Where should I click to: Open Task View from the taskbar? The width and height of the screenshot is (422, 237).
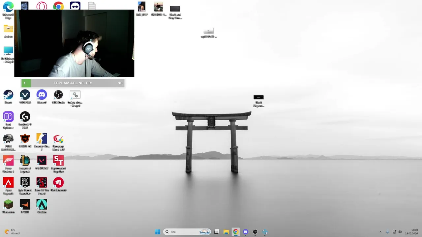tap(216, 232)
